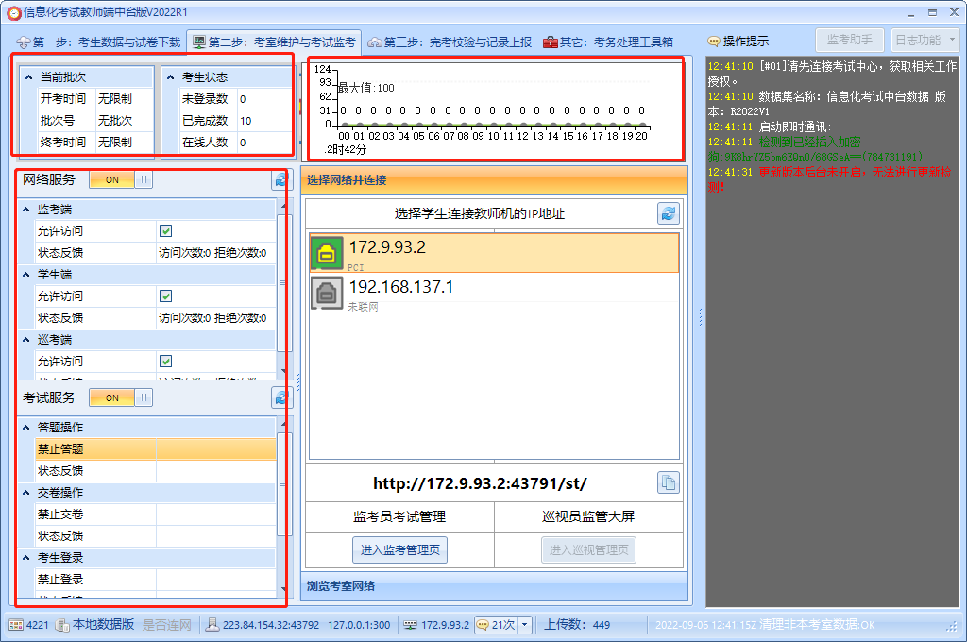This screenshot has height=642, width=967.
Task: Click the 开考时间 无限制 value
Action: [x=124, y=99]
